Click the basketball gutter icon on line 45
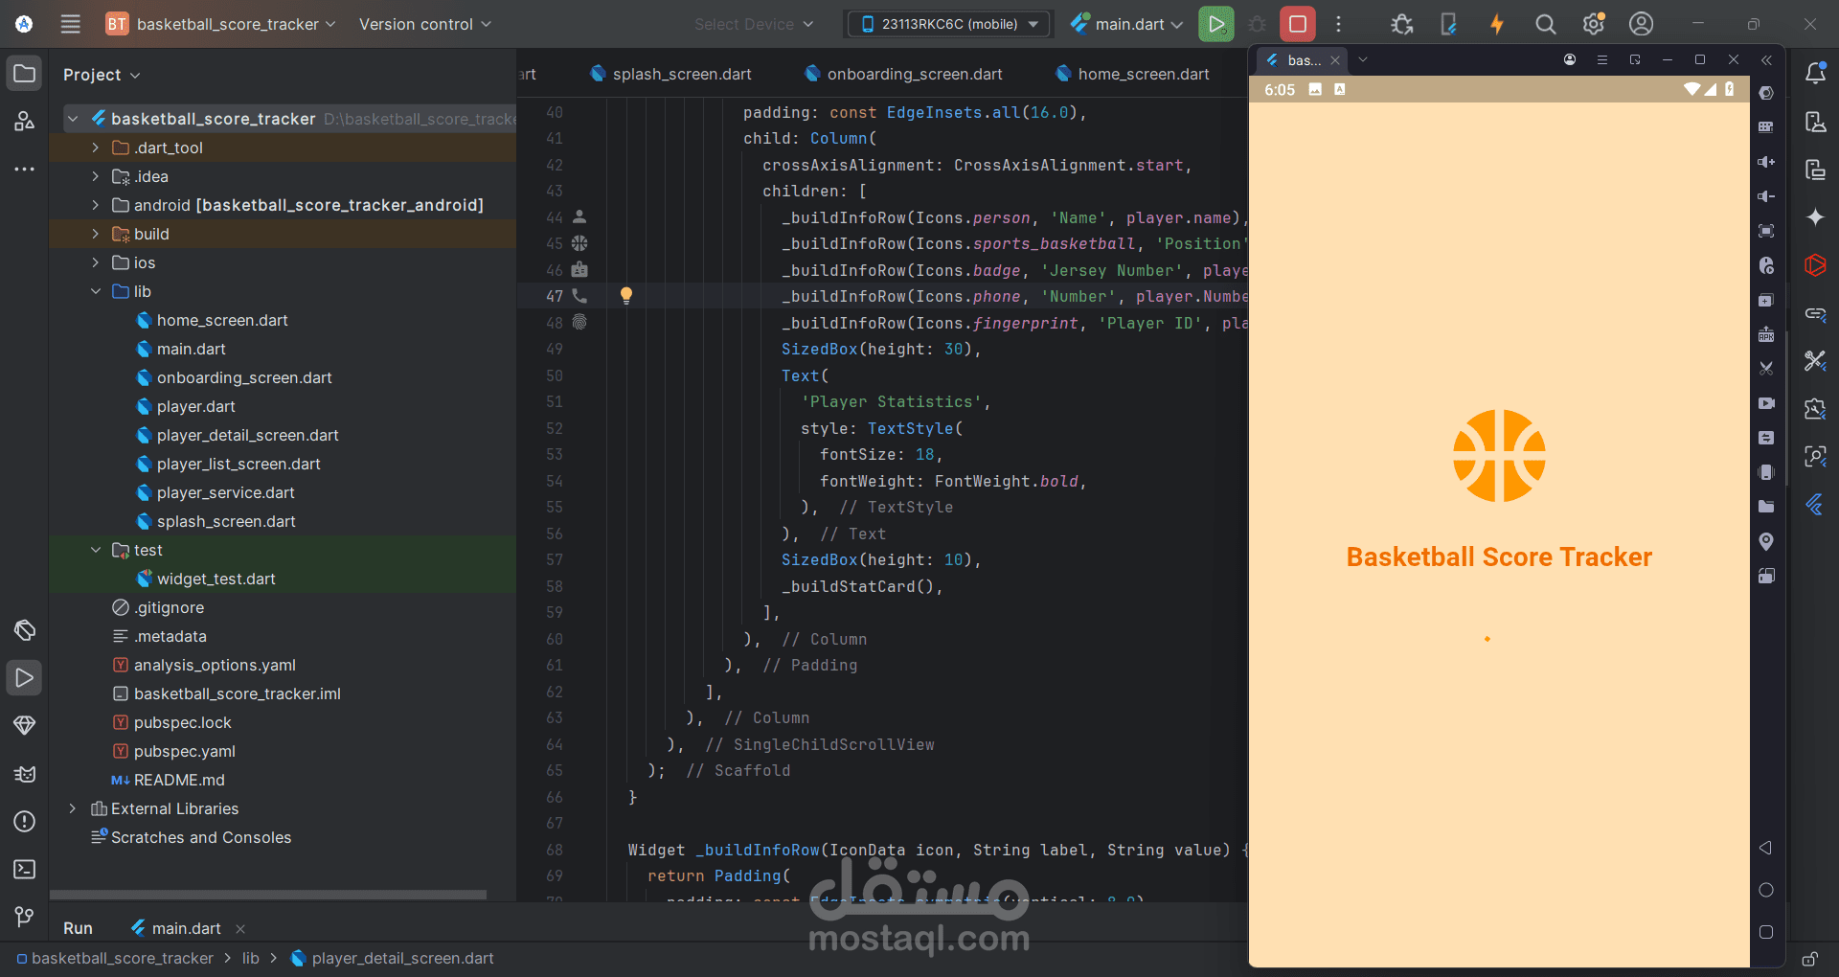 (579, 243)
